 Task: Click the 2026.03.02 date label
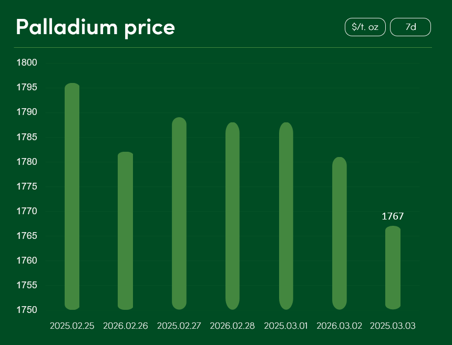(x=340, y=326)
